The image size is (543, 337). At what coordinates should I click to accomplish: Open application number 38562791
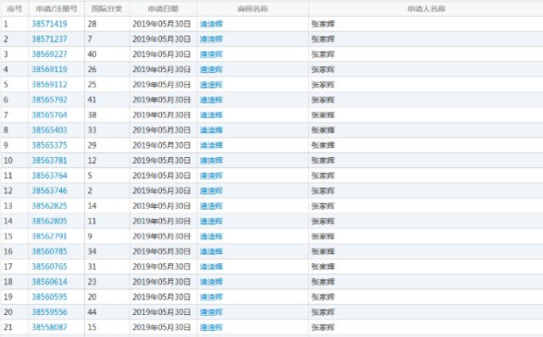click(49, 236)
